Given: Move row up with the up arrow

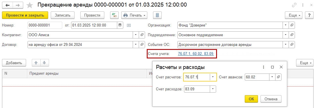Looking at the screenshot, I should point(36,63).
